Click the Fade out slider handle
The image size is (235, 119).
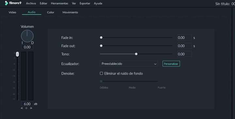coord(101,46)
